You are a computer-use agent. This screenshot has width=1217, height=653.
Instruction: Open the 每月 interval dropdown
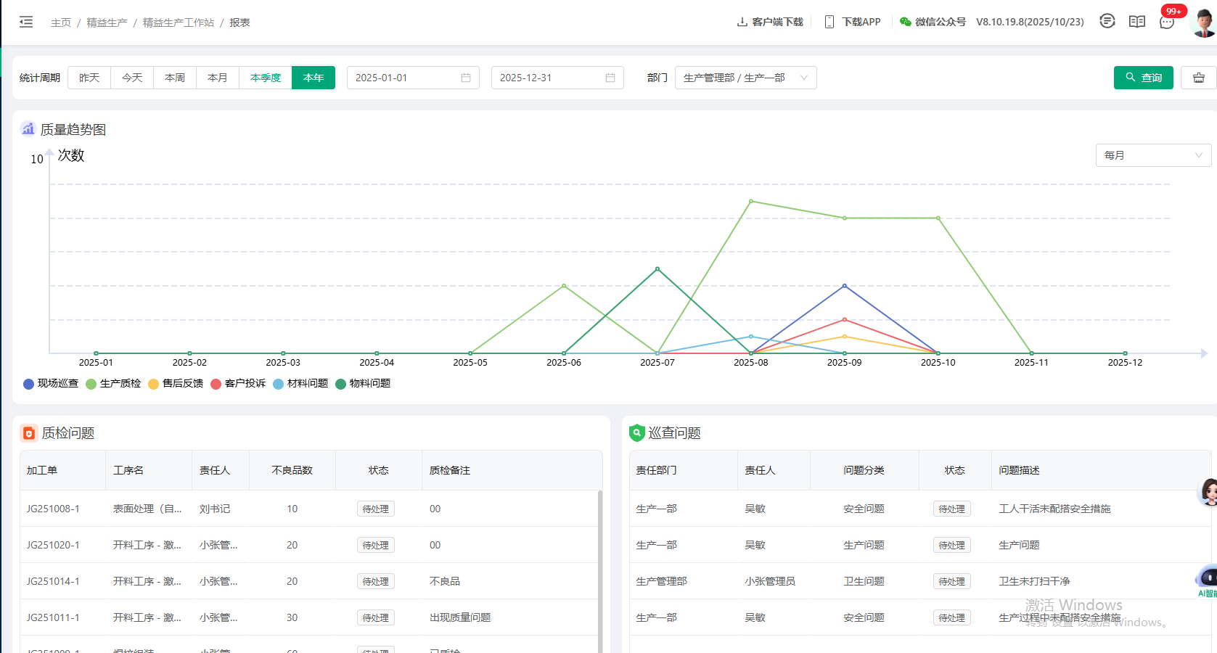pyautogui.click(x=1153, y=155)
